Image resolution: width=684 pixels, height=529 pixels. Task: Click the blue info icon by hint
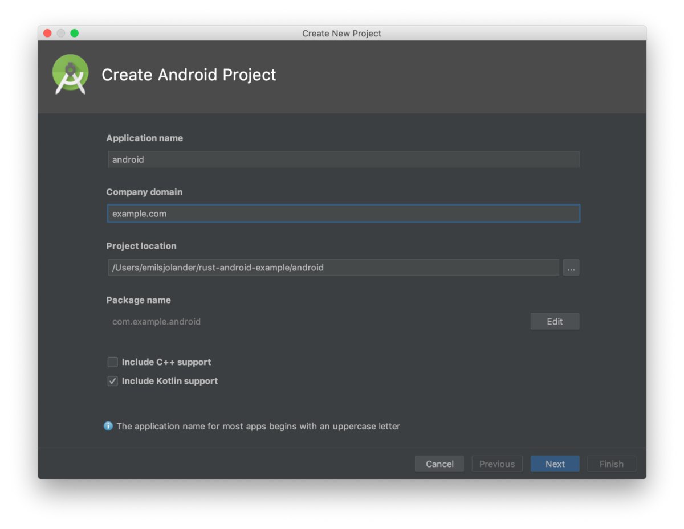(108, 426)
